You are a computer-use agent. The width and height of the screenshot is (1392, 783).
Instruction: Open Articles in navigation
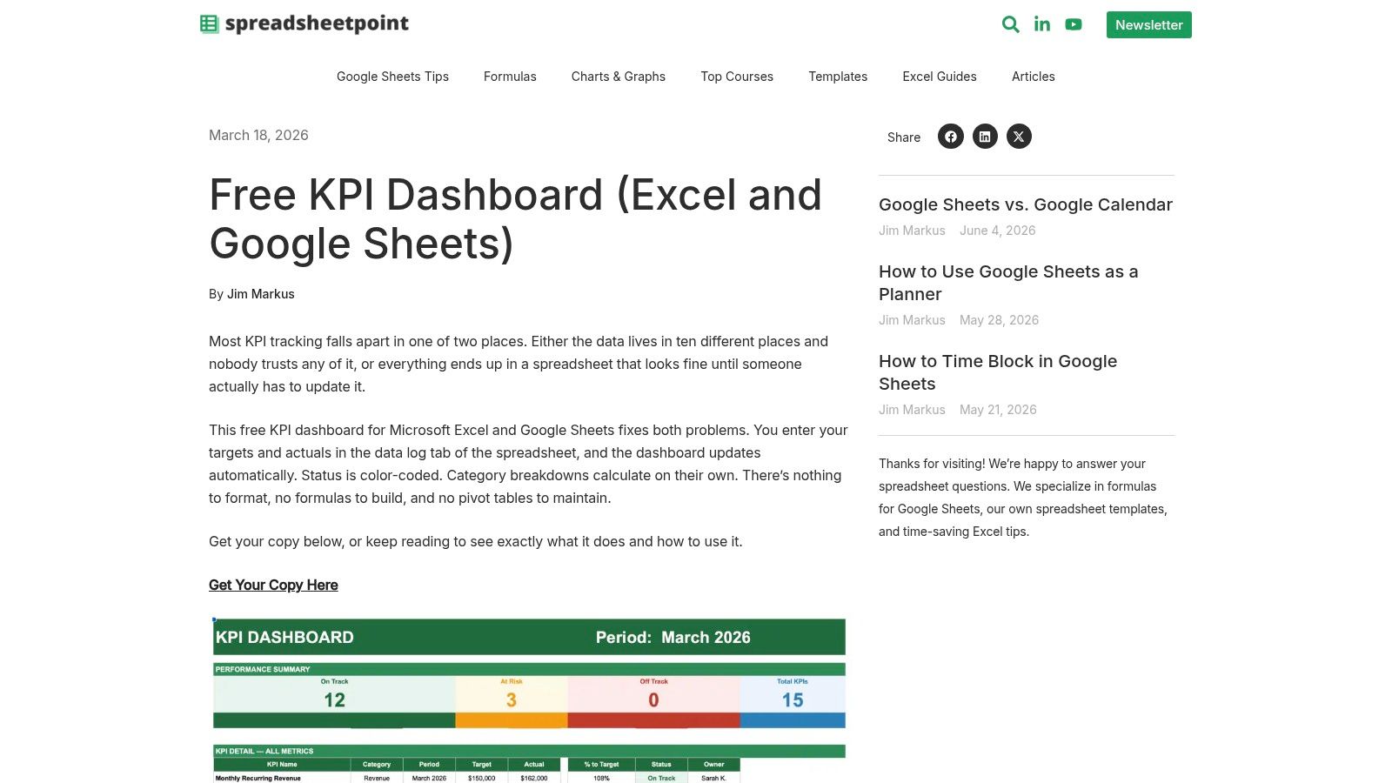pos(1033,77)
